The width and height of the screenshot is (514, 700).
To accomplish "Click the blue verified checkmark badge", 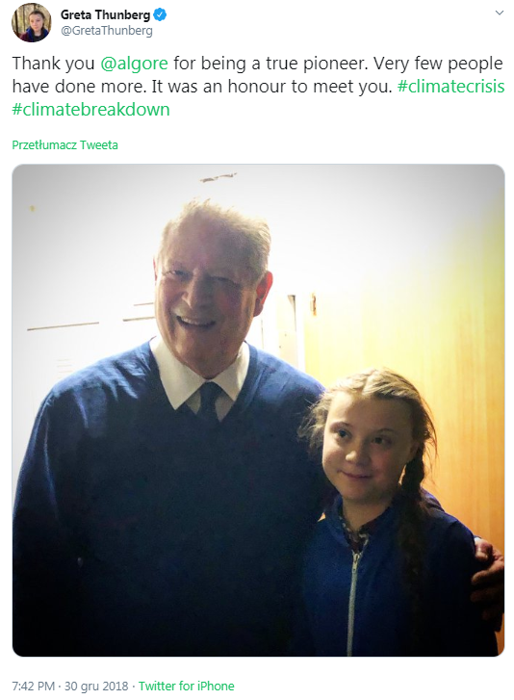I will 160,14.
